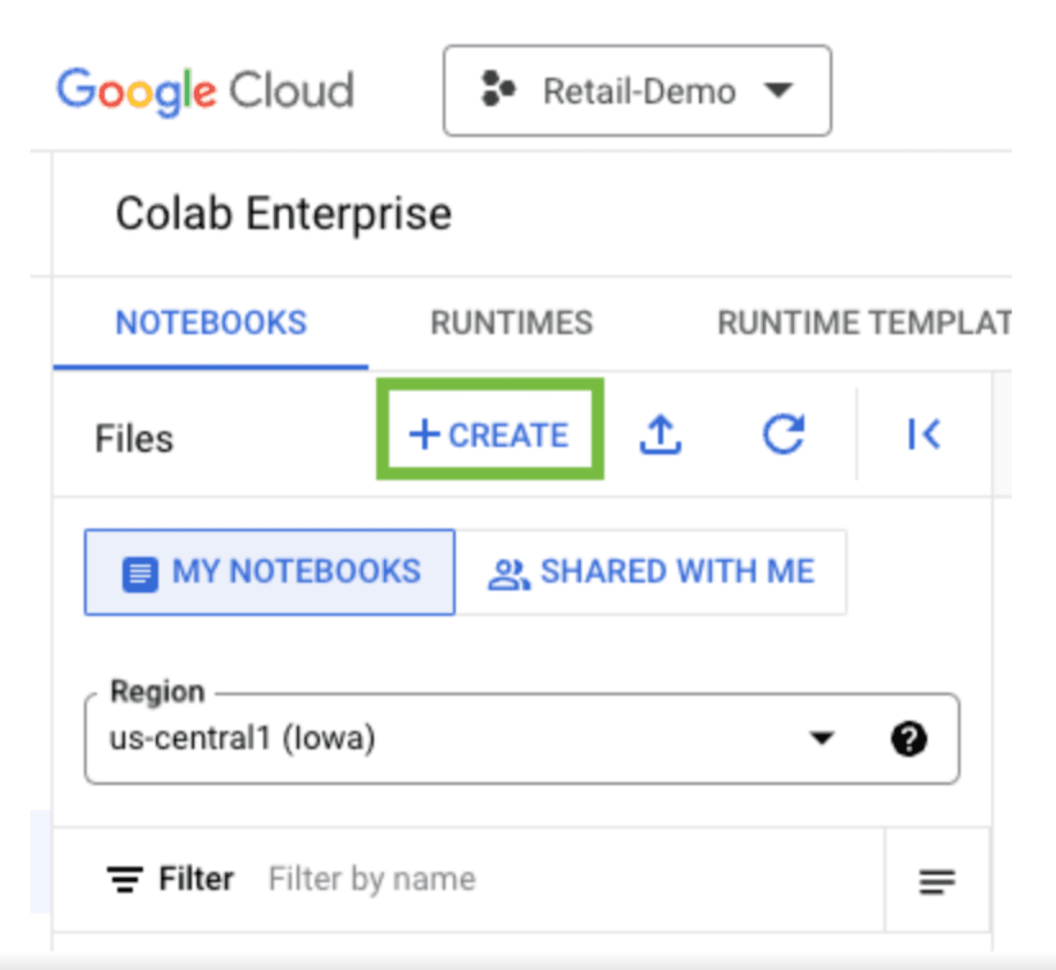Image resolution: width=1056 pixels, height=970 pixels.
Task: Click the upload notebook icon
Action: [x=660, y=435]
